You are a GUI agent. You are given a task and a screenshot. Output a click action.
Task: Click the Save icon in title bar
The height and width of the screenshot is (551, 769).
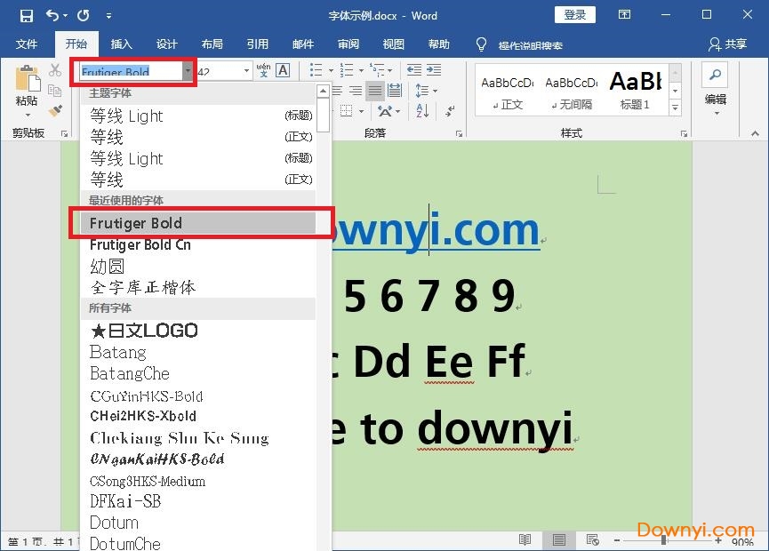(x=26, y=15)
